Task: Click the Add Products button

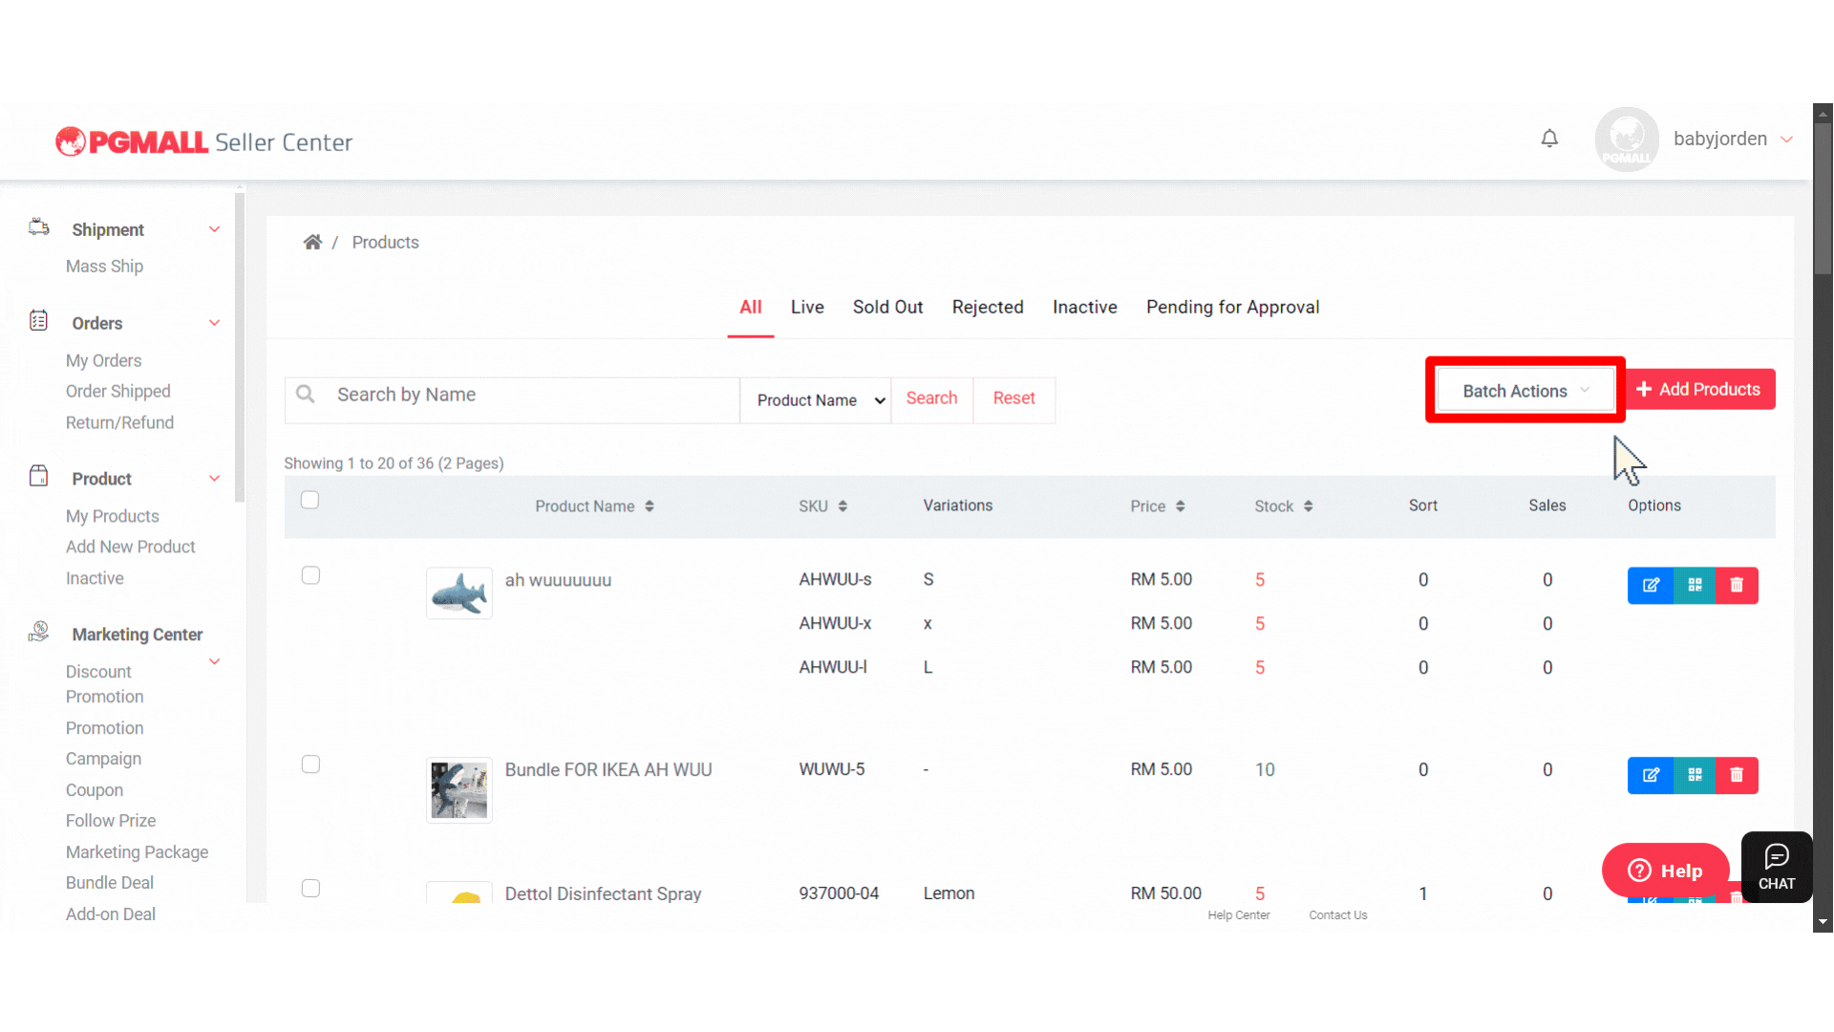Action: (x=1699, y=390)
